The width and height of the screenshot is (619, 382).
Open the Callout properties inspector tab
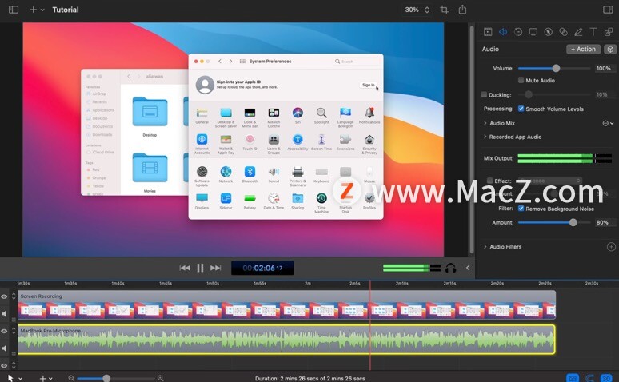(x=548, y=32)
